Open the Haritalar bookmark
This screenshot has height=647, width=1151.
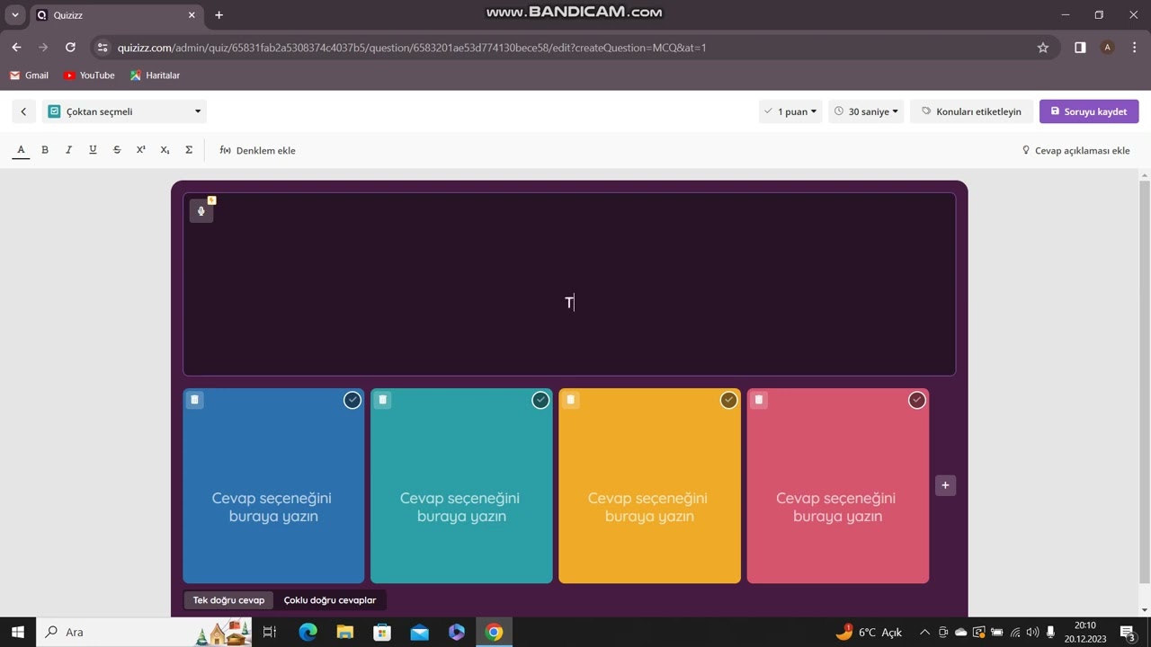point(155,75)
